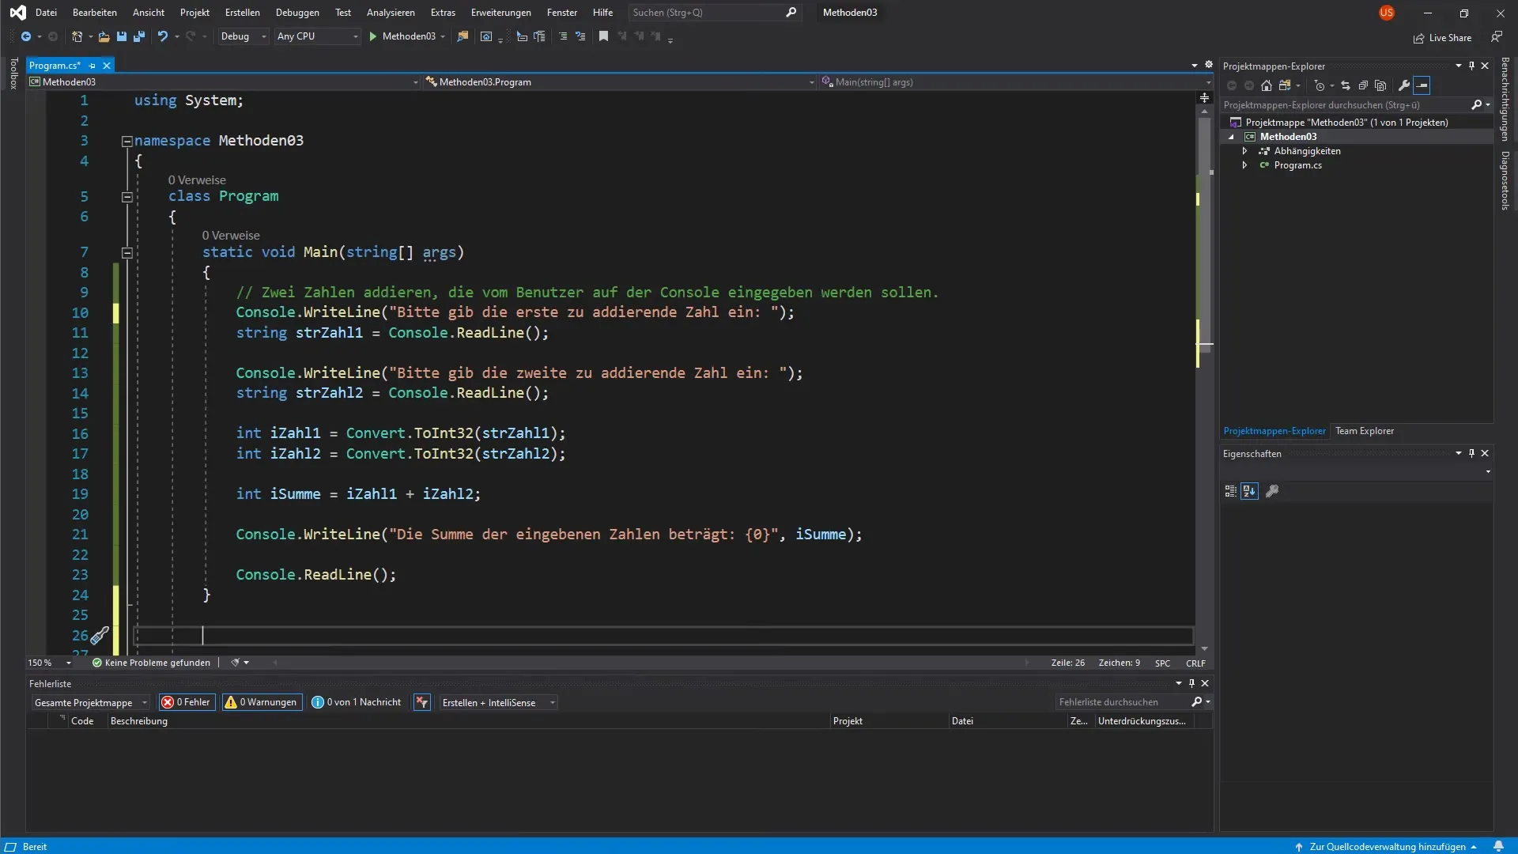Click the Uncomment selected lines icon
Screen dimensions: 1518x854
[x=580, y=36]
